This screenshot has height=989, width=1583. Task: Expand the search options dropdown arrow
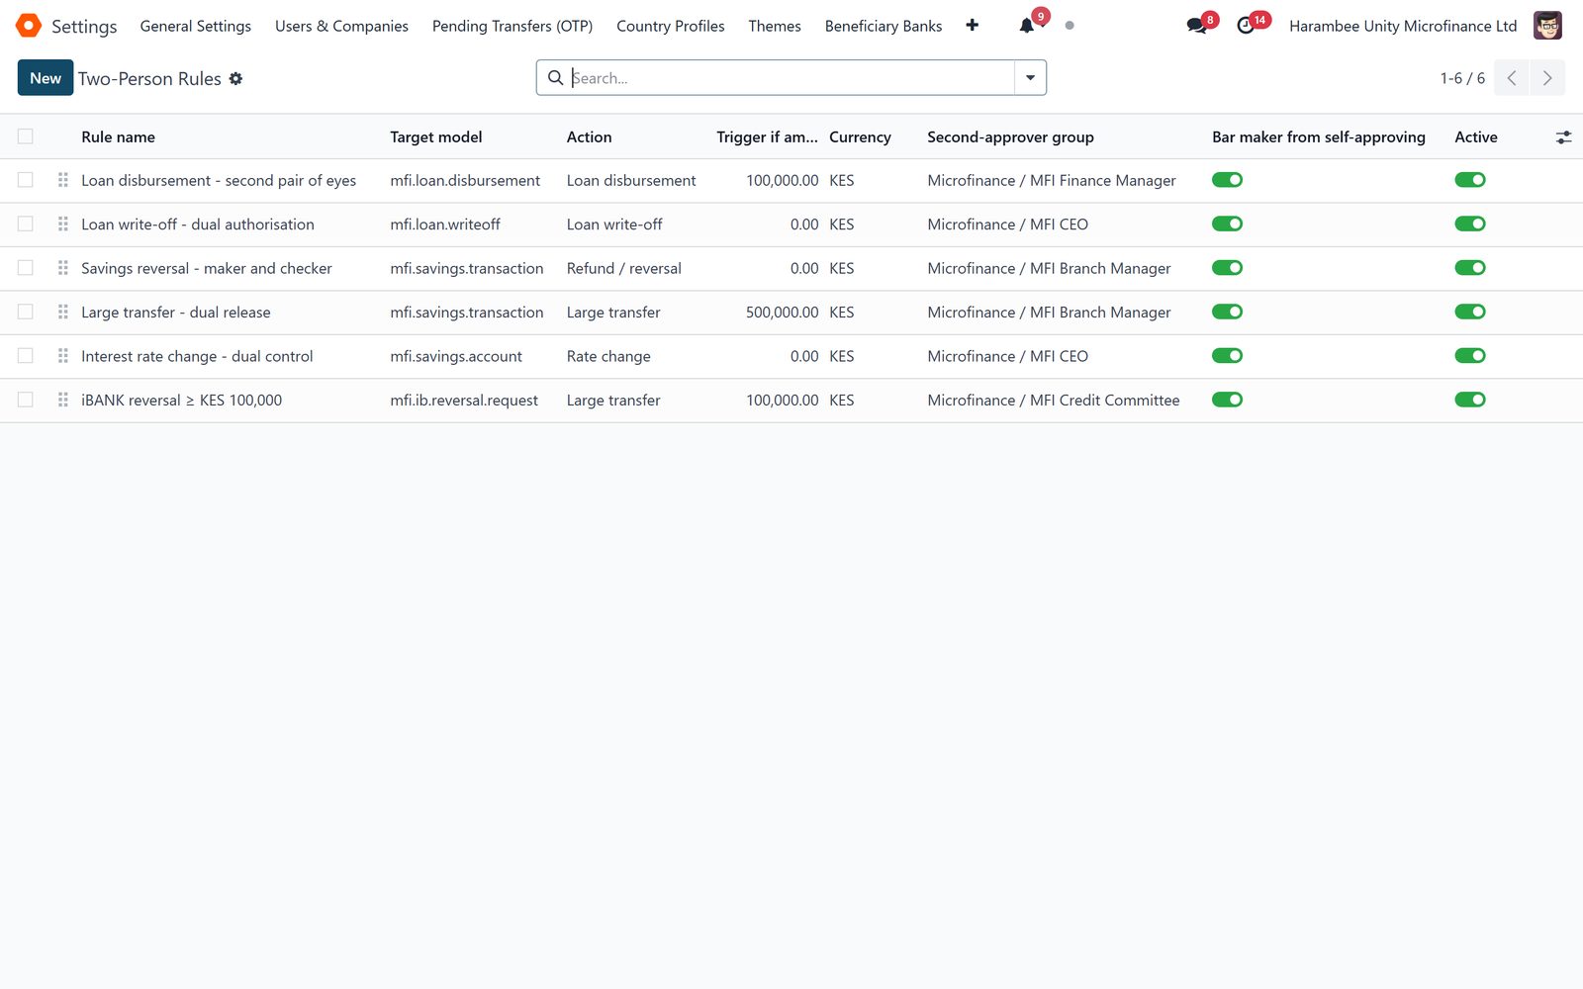1030,78
